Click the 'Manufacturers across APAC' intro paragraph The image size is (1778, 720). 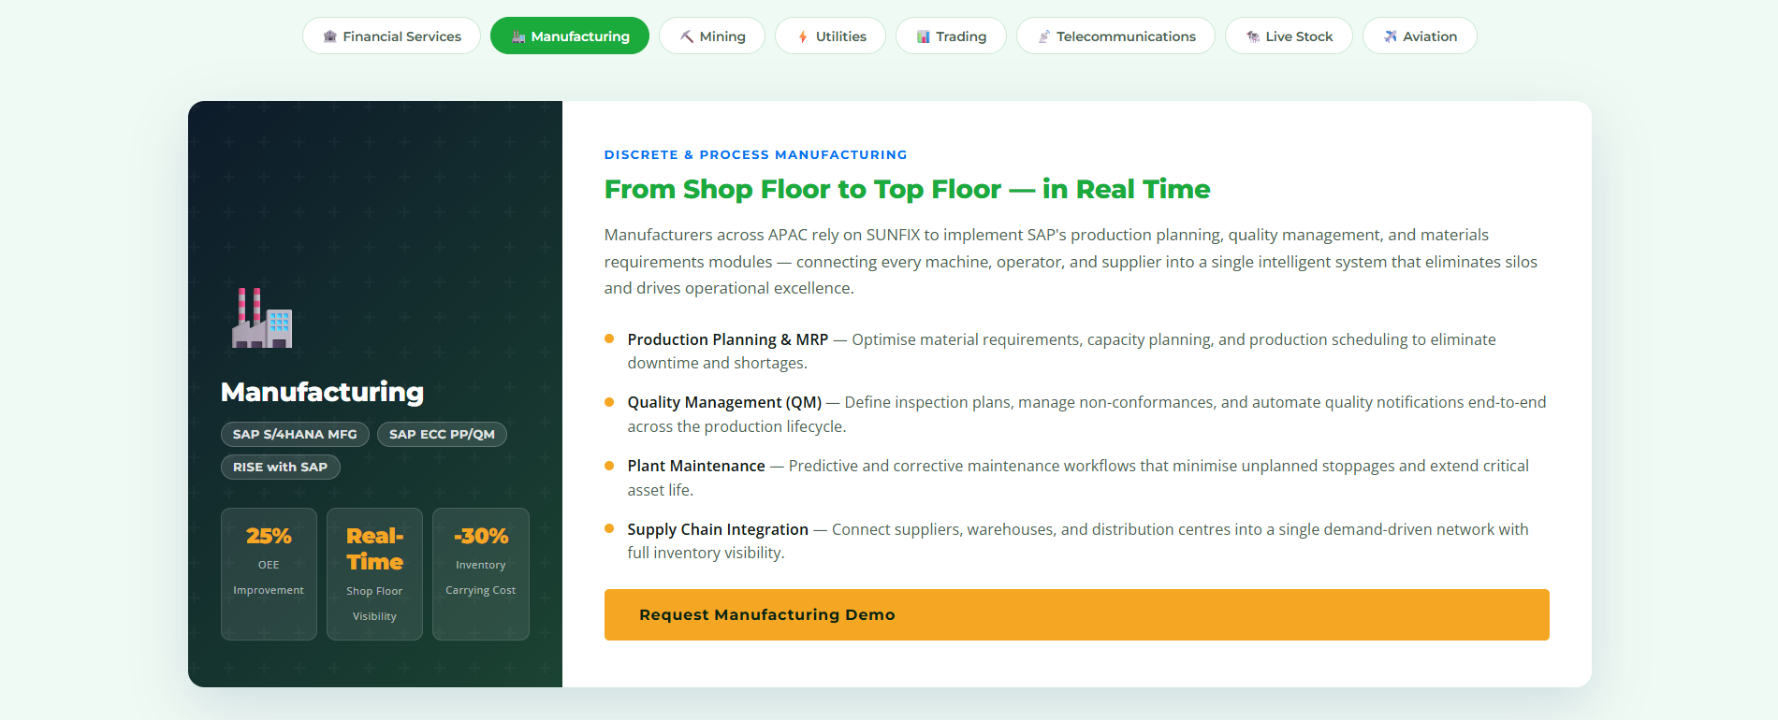tap(1071, 262)
